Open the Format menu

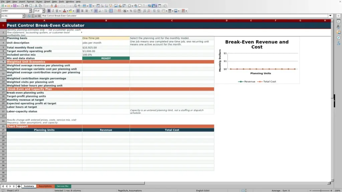click(x=30, y=2)
